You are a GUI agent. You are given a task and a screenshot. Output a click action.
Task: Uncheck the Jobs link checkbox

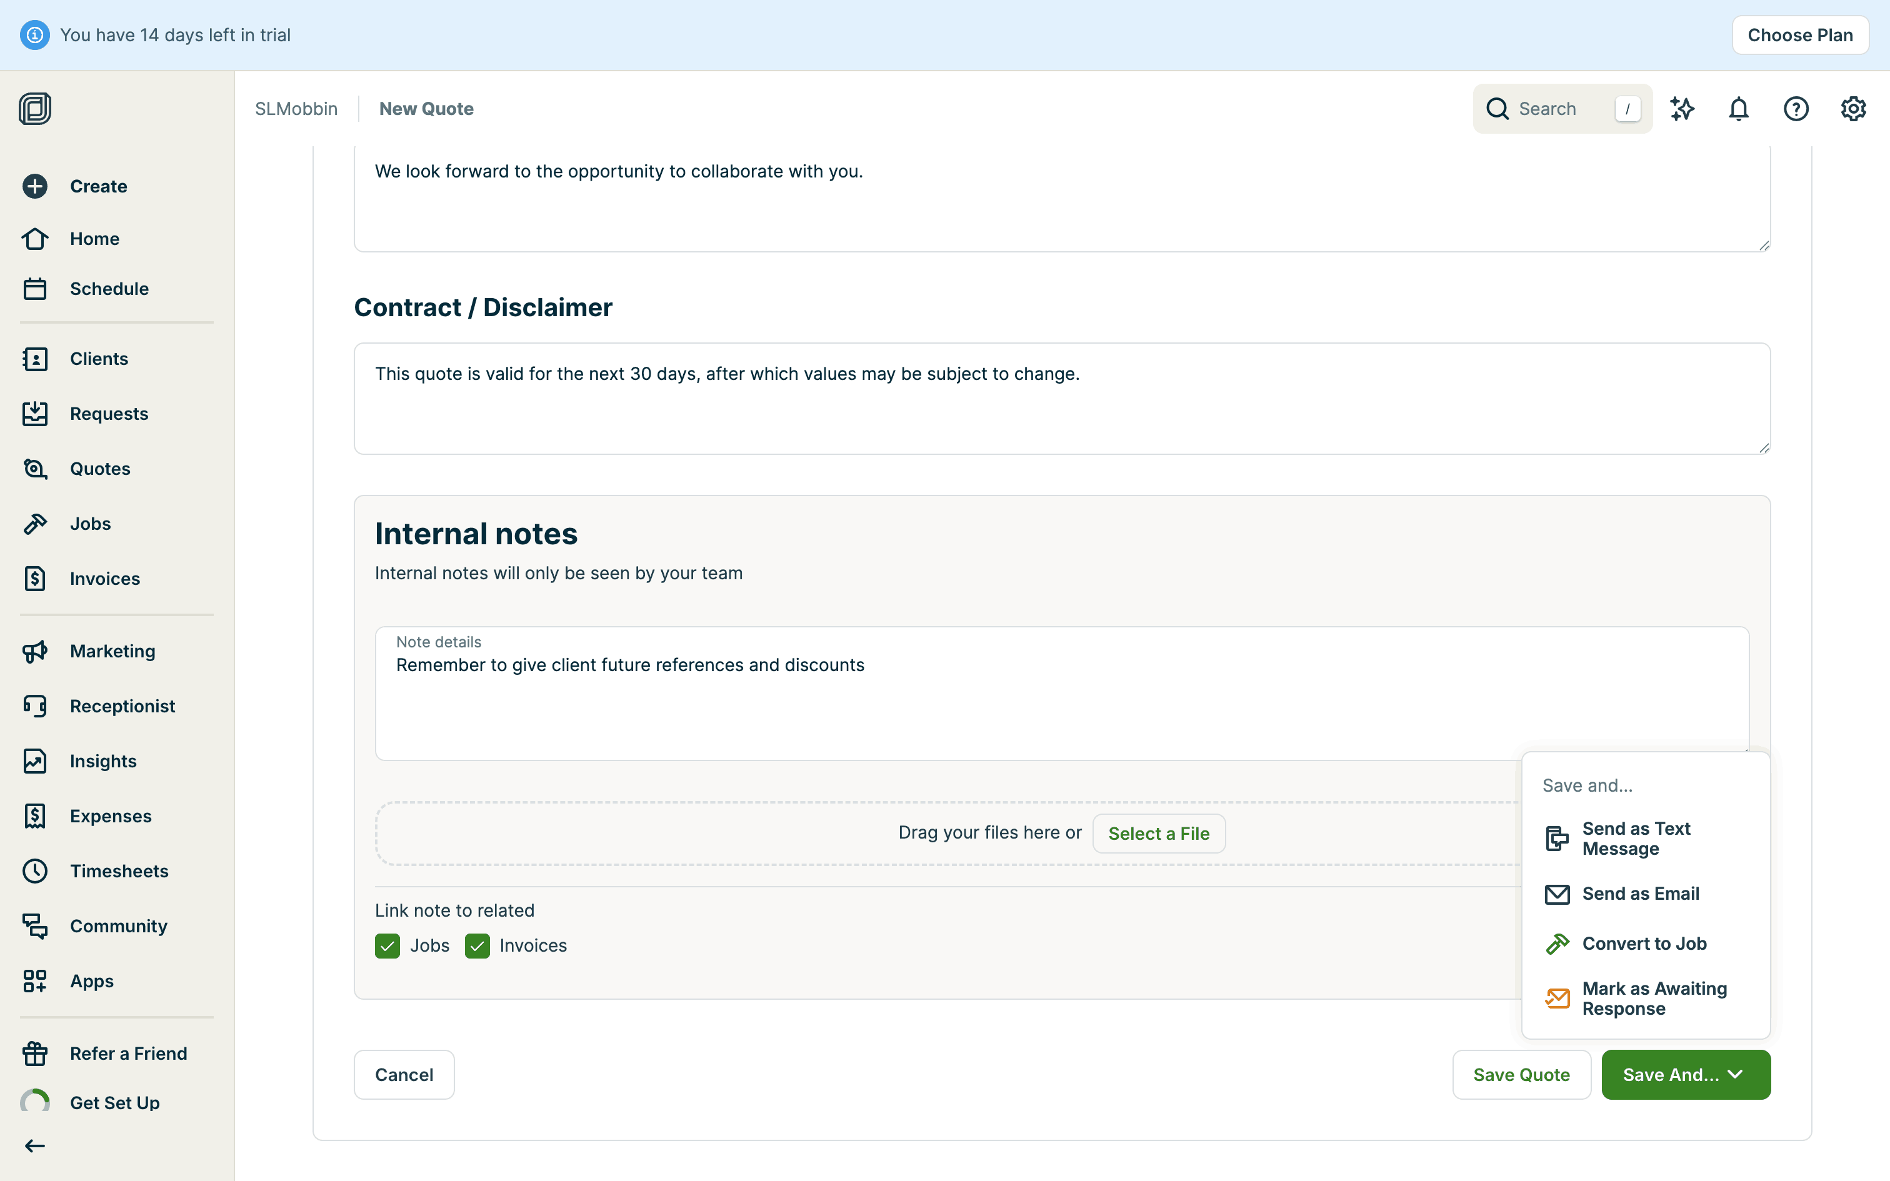(387, 946)
